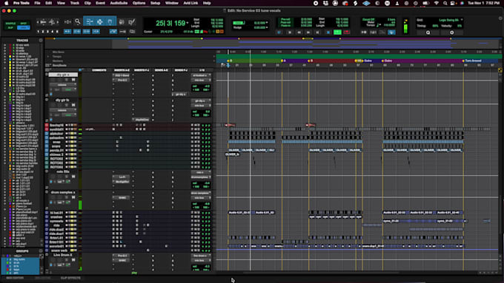The height and width of the screenshot is (283, 504).
Task: Switch to the MIDI EDITOR tab
Action: [x=15, y=278]
